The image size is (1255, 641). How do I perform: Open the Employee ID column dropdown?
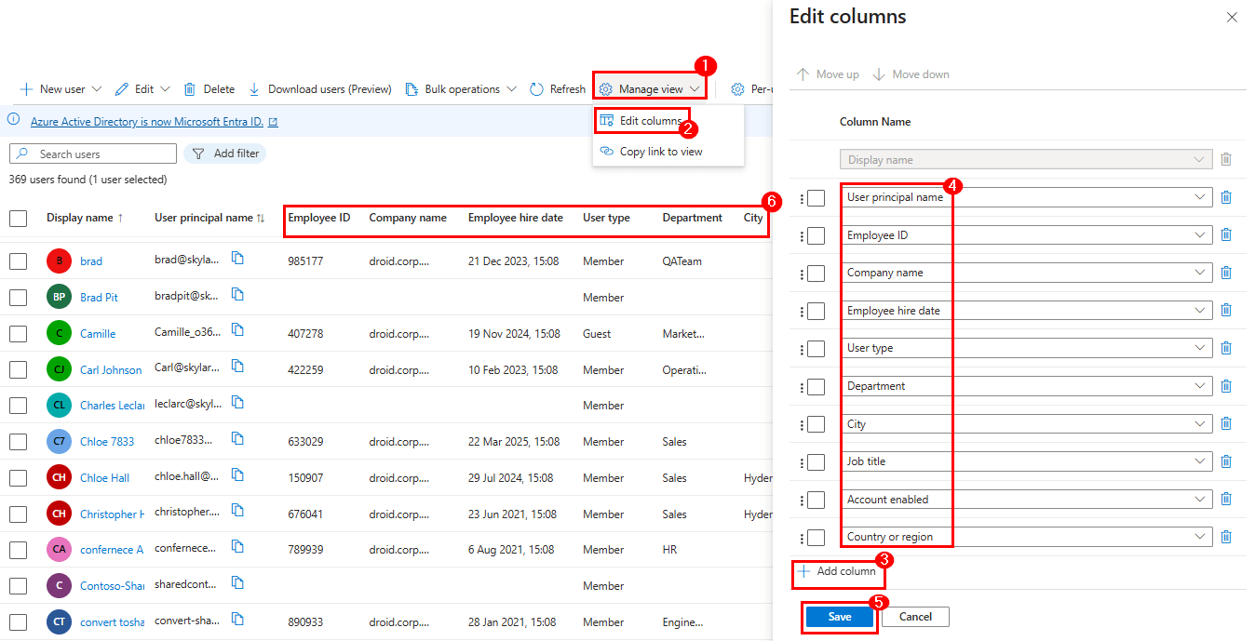[1026, 235]
